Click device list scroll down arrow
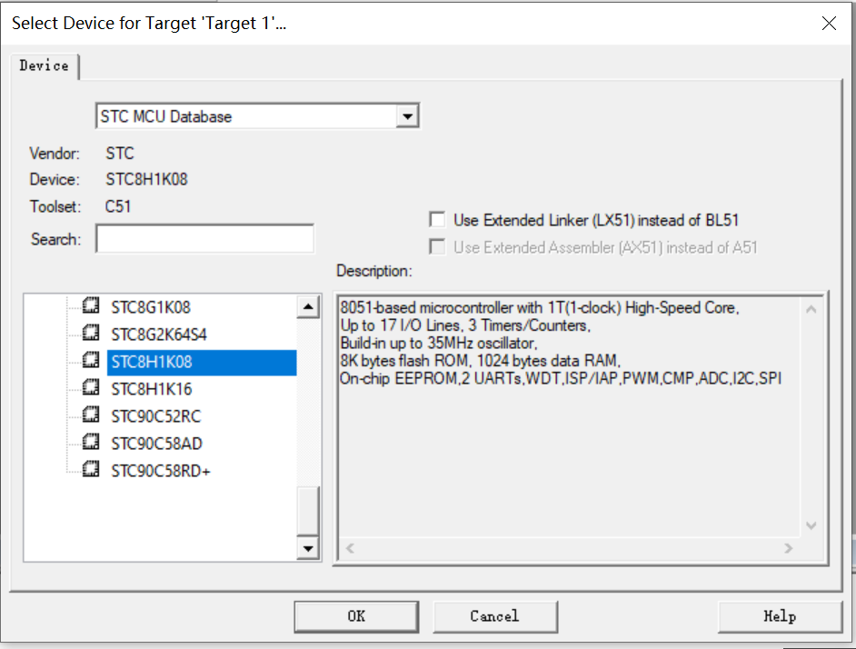The width and height of the screenshot is (856, 649). (308, 548)
